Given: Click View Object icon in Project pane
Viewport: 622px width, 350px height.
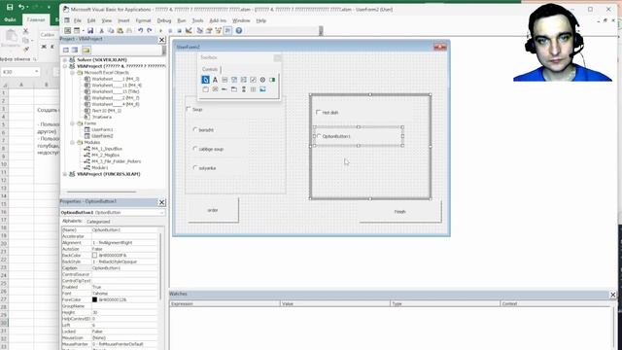Looking at the screenshot, I should (x=75, y=50).
